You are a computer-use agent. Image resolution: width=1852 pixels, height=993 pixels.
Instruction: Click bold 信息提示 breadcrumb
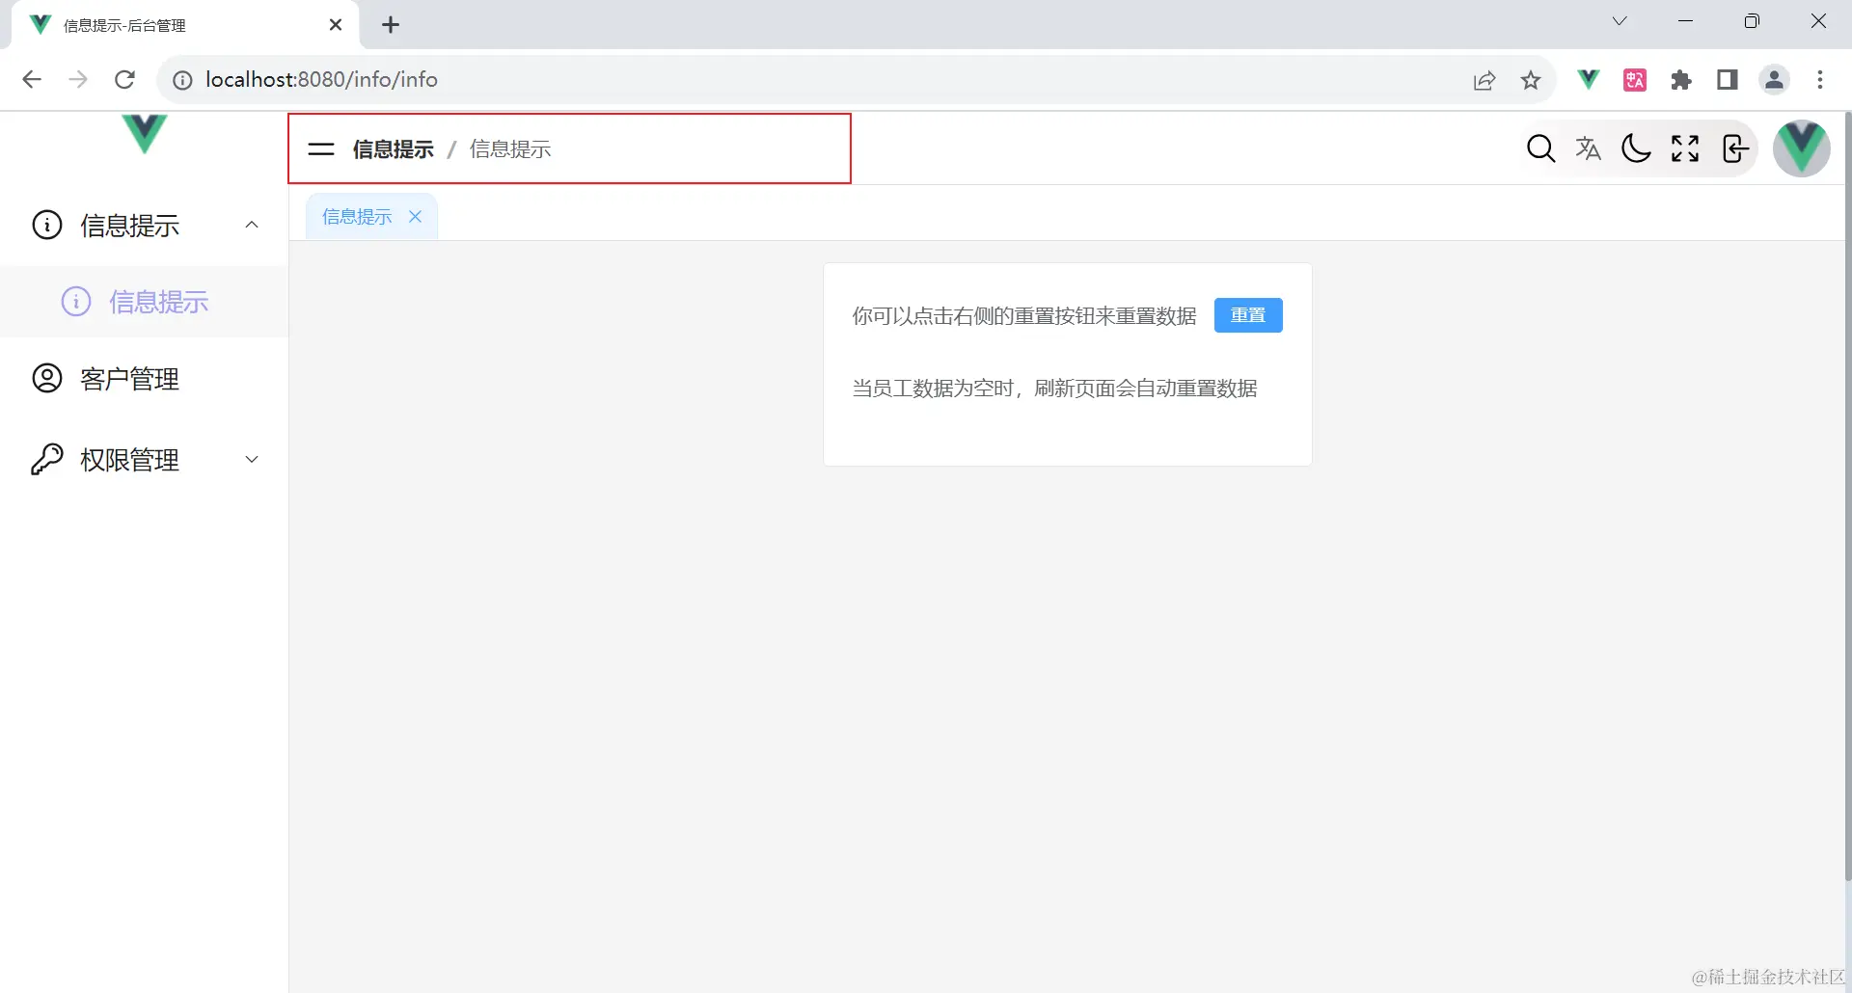[394, 149]
